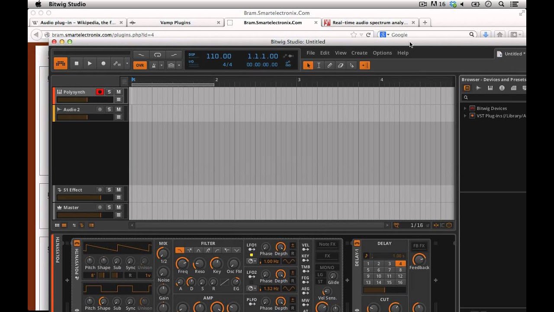Click the Firefox reload button
The width and height of the screenshot is (554, 312).
(368, 35)
